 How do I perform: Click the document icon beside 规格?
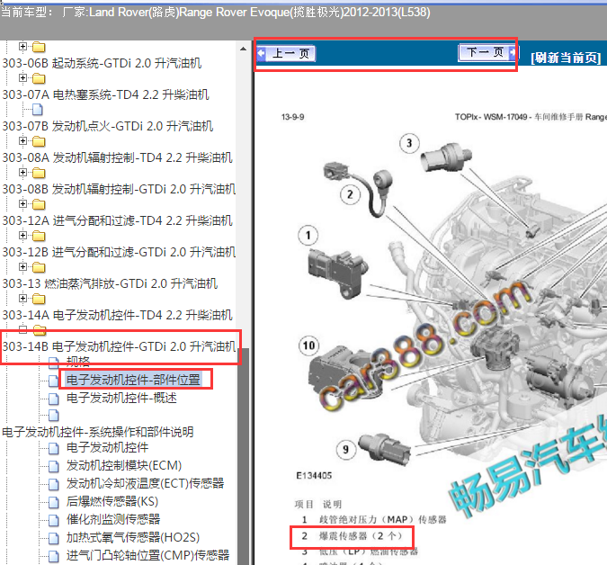tap(54, 363)
